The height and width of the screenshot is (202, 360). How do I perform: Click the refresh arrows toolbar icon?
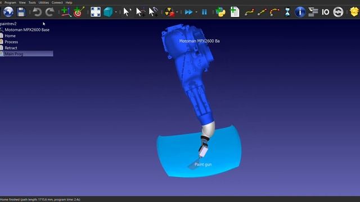point(338,12)
